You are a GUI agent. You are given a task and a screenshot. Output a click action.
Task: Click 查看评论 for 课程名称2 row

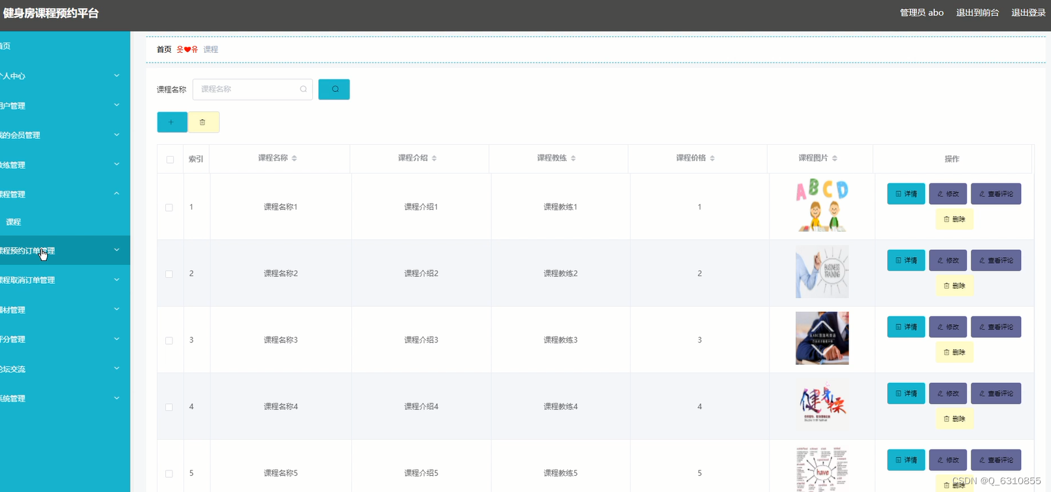click(x=995, y=260)
